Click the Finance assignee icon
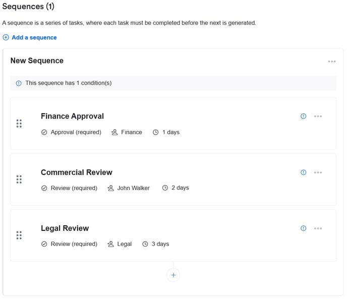347x299 pixels. pos(114,132)
